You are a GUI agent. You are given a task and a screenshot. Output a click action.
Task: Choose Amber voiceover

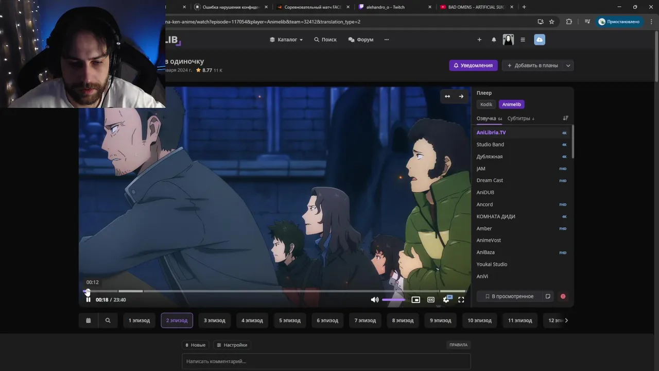click(522, 228)
